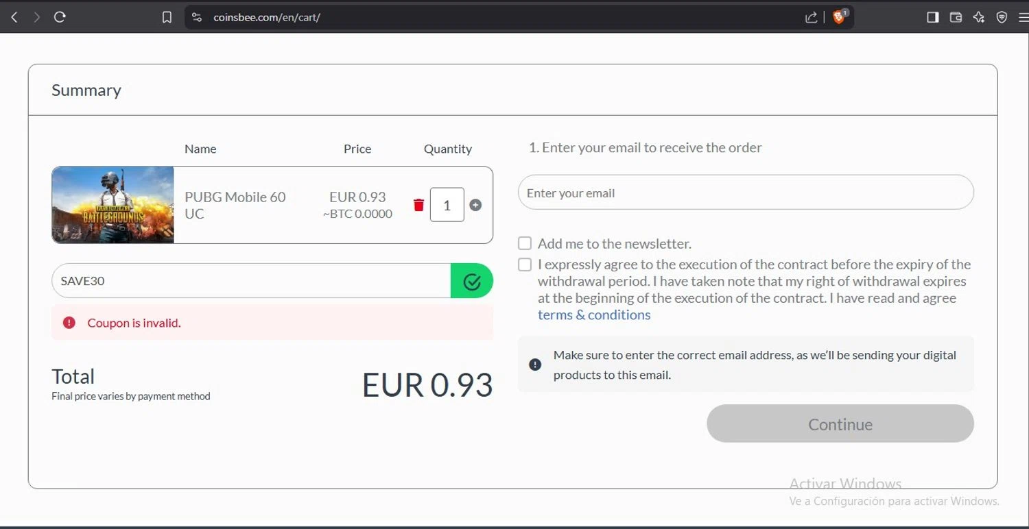Image resolution: width=1029 pixels, height=529 pixels.
Task: Apply coupon with green checkmark button
Action: coord(472,281)
